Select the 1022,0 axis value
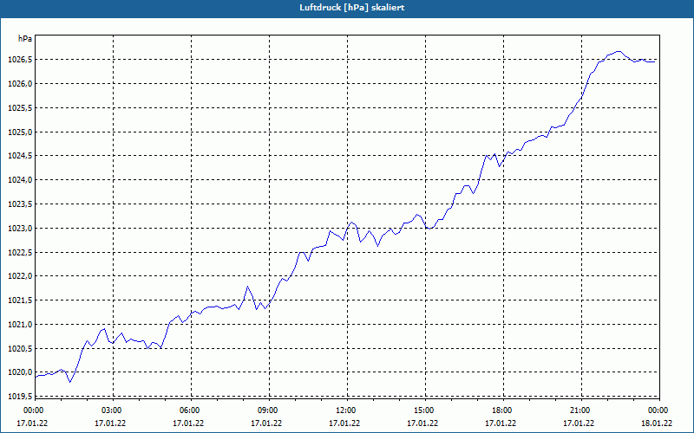694x433 pixels. tap(20, 276)
